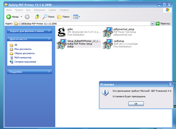
Task: Click the green Назад back arrow icon
Action: 9,17
